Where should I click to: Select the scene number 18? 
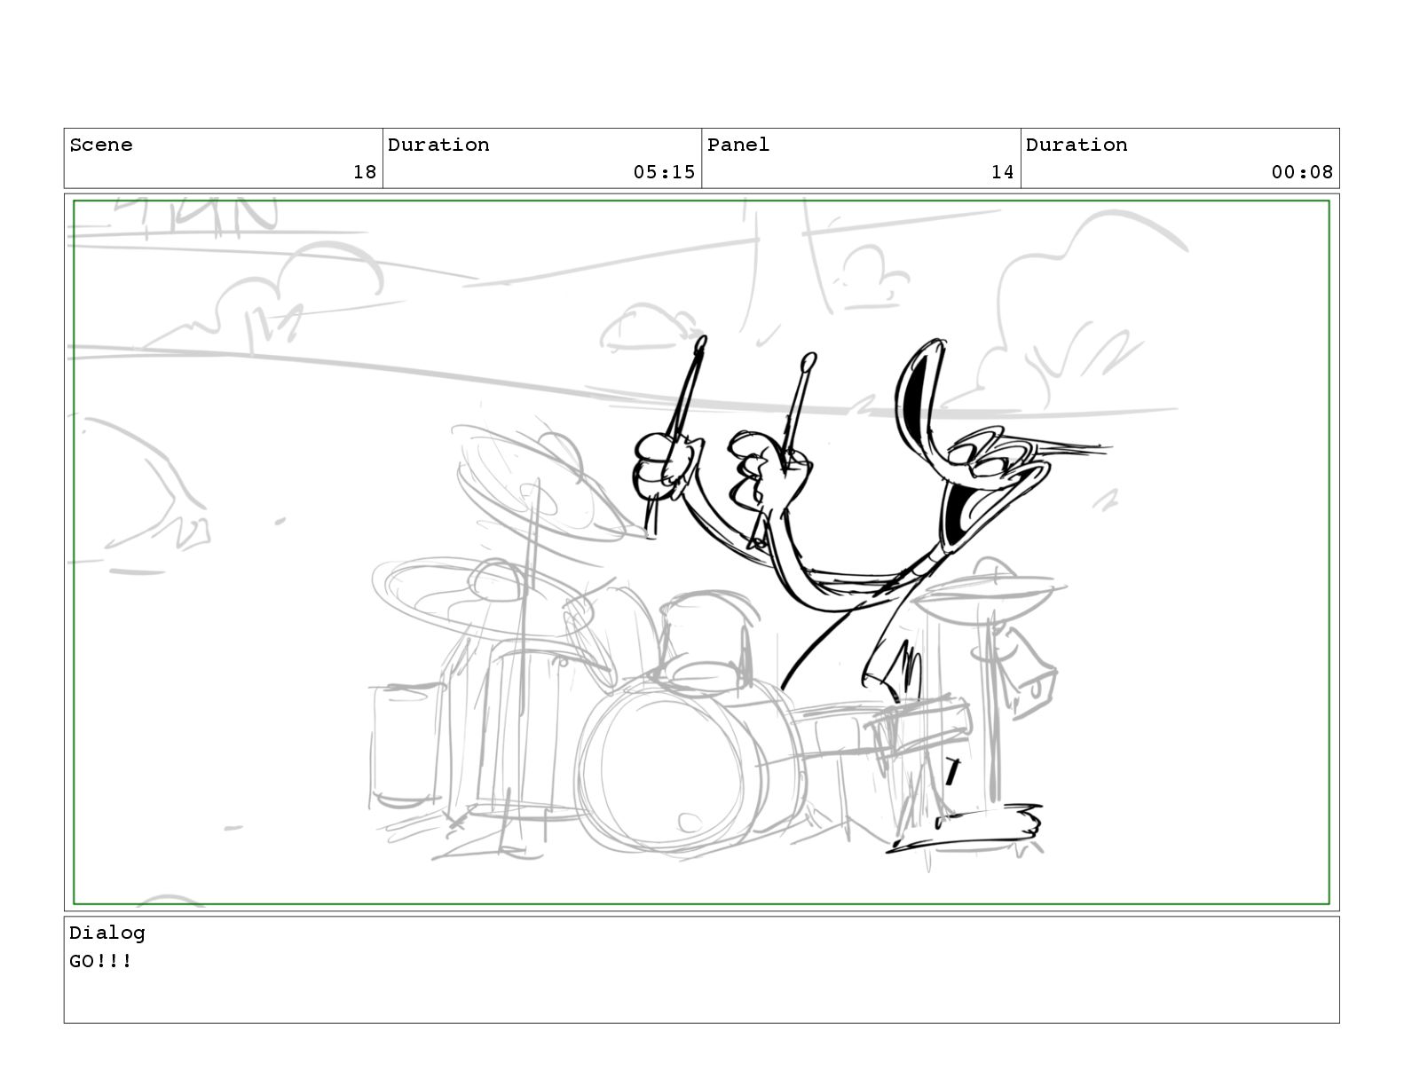pyautogui.click(x=365, y=172)
